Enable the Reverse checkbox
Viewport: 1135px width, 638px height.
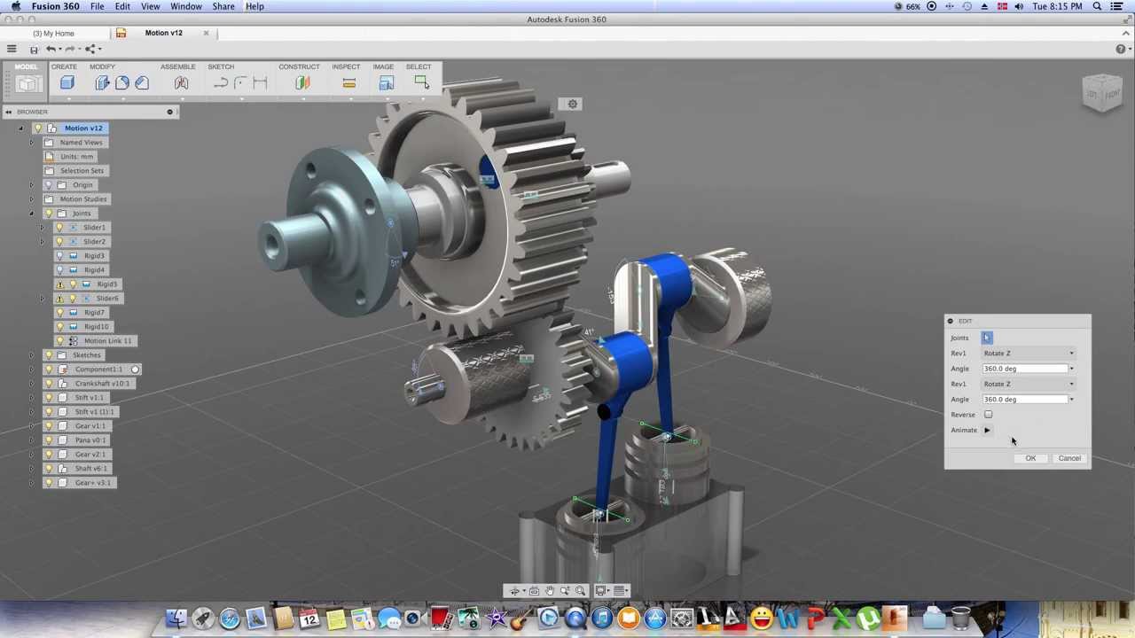[988, 414]
